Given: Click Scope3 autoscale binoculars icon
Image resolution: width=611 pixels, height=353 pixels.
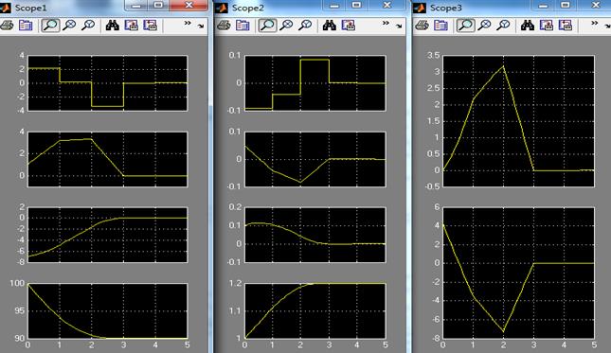Looking at the screenshot, I should [x=528, y=26].
